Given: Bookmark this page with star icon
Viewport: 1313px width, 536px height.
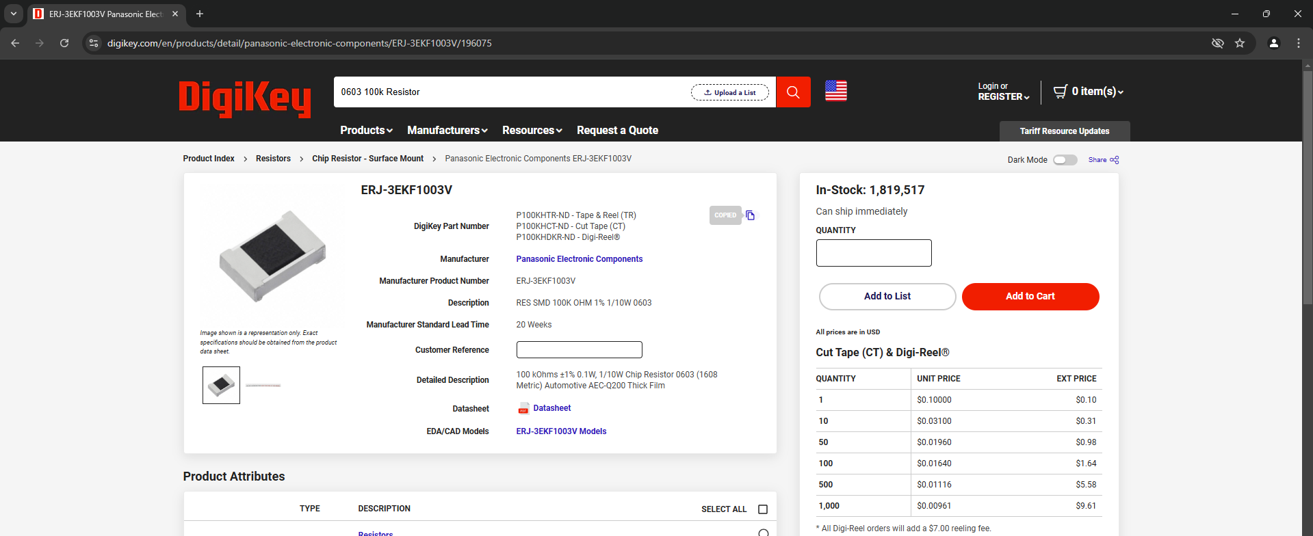Looking at the screenshot, I should (1240, 43).
